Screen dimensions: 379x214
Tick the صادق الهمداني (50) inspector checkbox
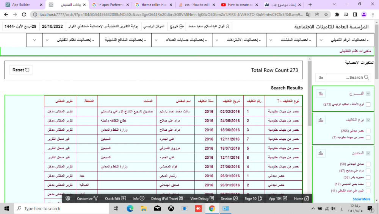click(368, 164)
